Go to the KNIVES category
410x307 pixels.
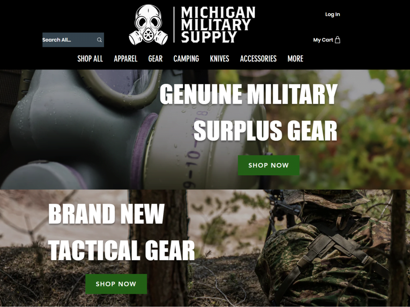[x=219, y=59]
